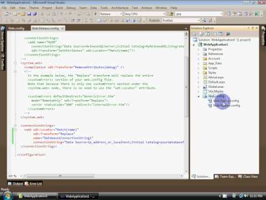Click the Add New Item toolbar icon
266x200 pixels.
[x=15, y=14]
